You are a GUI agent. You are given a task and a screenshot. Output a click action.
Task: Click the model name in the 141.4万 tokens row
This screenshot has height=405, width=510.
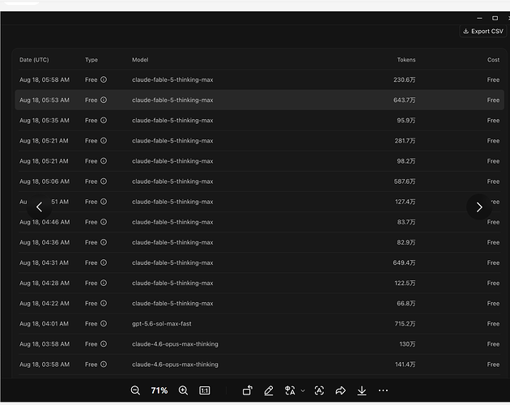[175, 364]
